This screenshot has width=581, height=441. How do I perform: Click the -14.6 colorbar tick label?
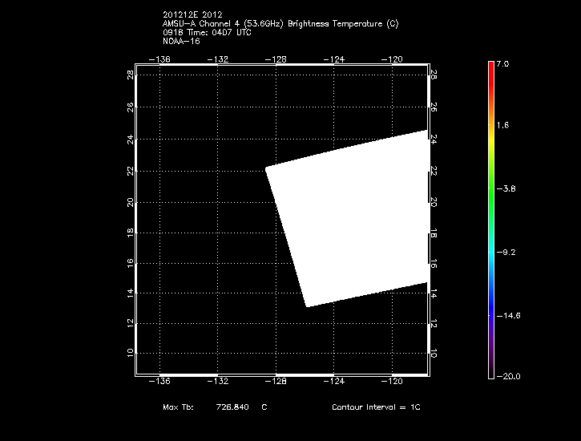click(510, 316)
